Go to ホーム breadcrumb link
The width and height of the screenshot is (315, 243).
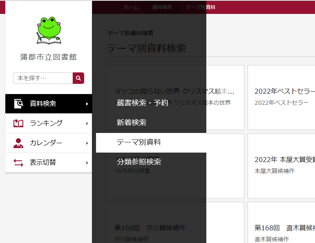[131, 7]
